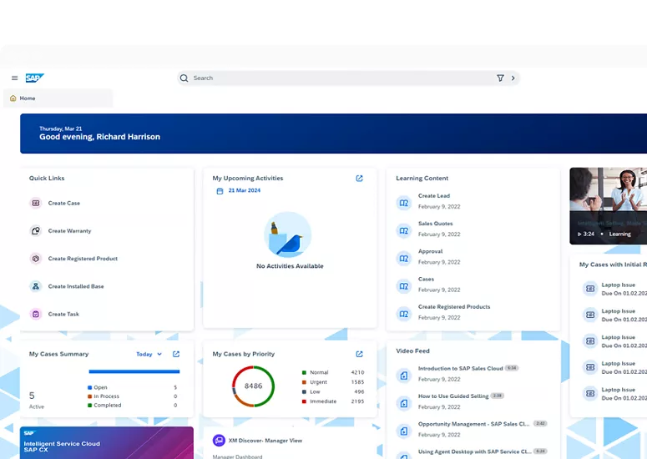Open Introduction to SAP Sales Cloud video

(x=460, y=368)
